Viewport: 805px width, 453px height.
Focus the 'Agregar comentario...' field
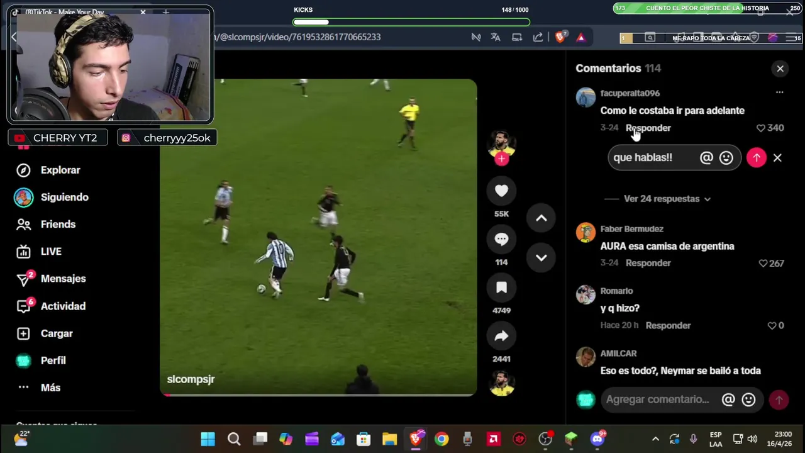657,400
